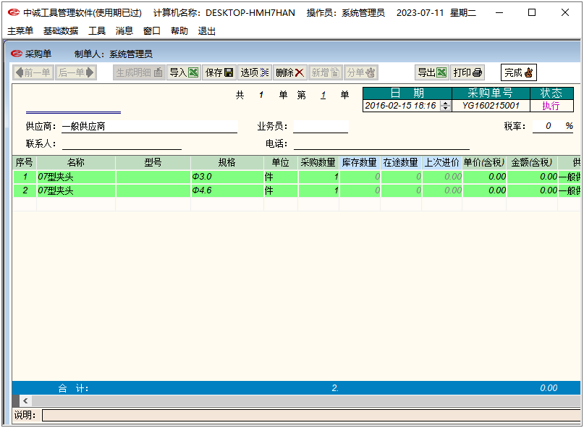This screenshot has height=428, width=584.
Task: Click the 执行 status value
Action: click(551, 106)
